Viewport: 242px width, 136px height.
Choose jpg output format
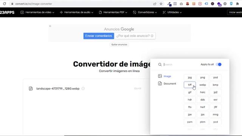pyautogui.click(x=190, y=77)
